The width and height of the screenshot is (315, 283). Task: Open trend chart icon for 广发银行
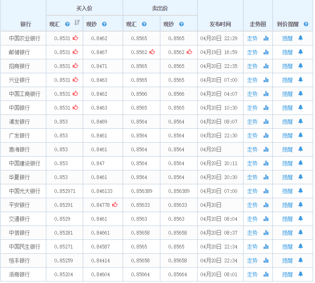point(266,135)
